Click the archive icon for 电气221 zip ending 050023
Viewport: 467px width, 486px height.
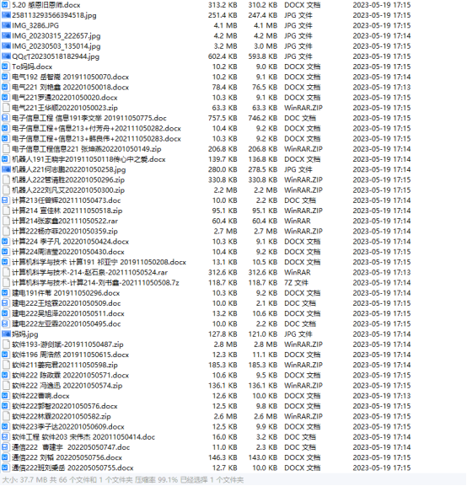click(x=6, y=108)
